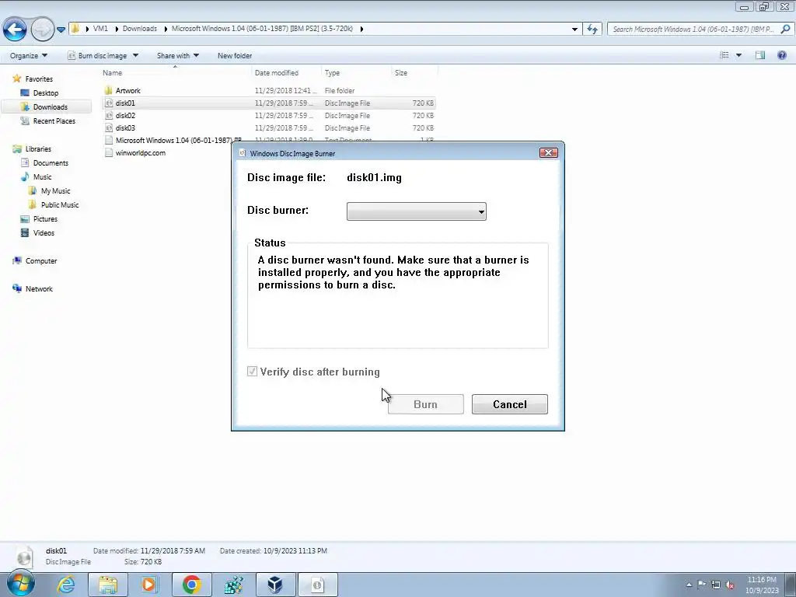Click VM1 in the address breadcrumb
The width and height of the screenshot is (796, 597).
pyautogui.click(x=100, y=29)
